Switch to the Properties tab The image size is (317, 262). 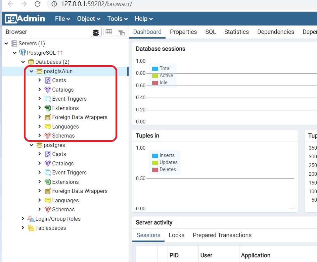183,32
